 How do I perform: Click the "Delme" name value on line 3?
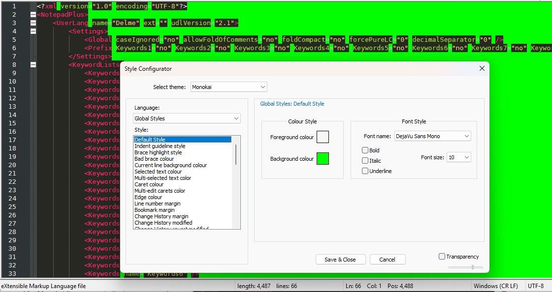point(126,23)
